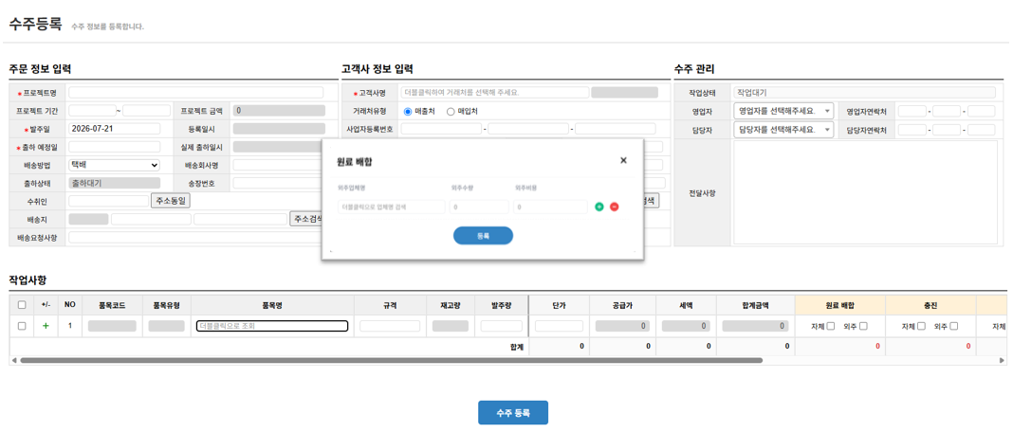Click the 등록 button in the popup
The height and width of the screenshot is (432, 1013).
pyautogui.click(x=483, y=236)
